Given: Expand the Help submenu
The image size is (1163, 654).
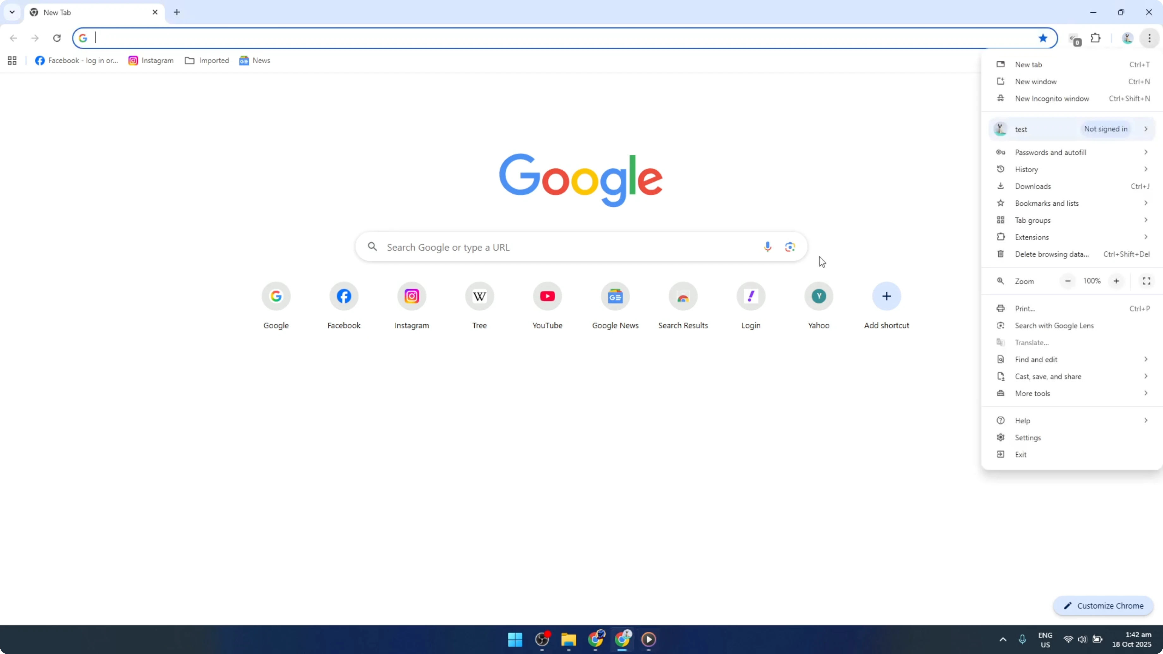Looking at the screenshot, I should coord(1072,421).
